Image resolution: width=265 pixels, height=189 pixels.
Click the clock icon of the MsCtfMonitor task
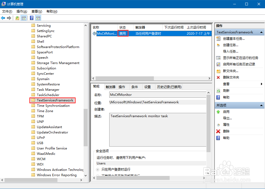pos(95,34)
